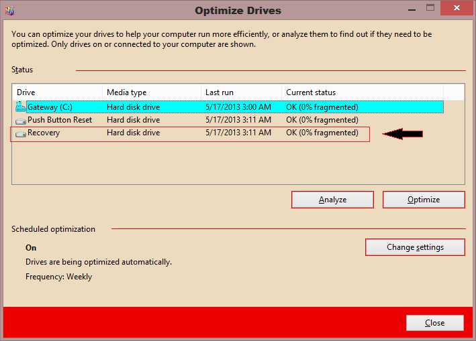Click the Frequency: Weekly text
This screenshot has height=341, width=476.
click(x=58, y=277)
